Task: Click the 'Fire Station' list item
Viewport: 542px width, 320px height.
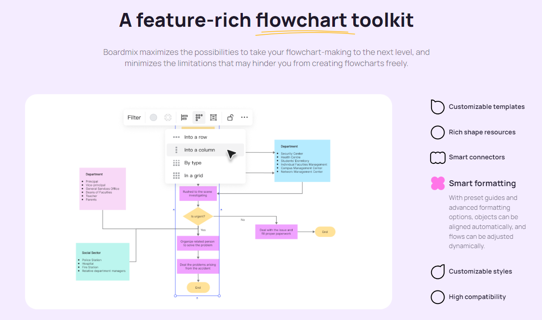Action: [90, 267]
